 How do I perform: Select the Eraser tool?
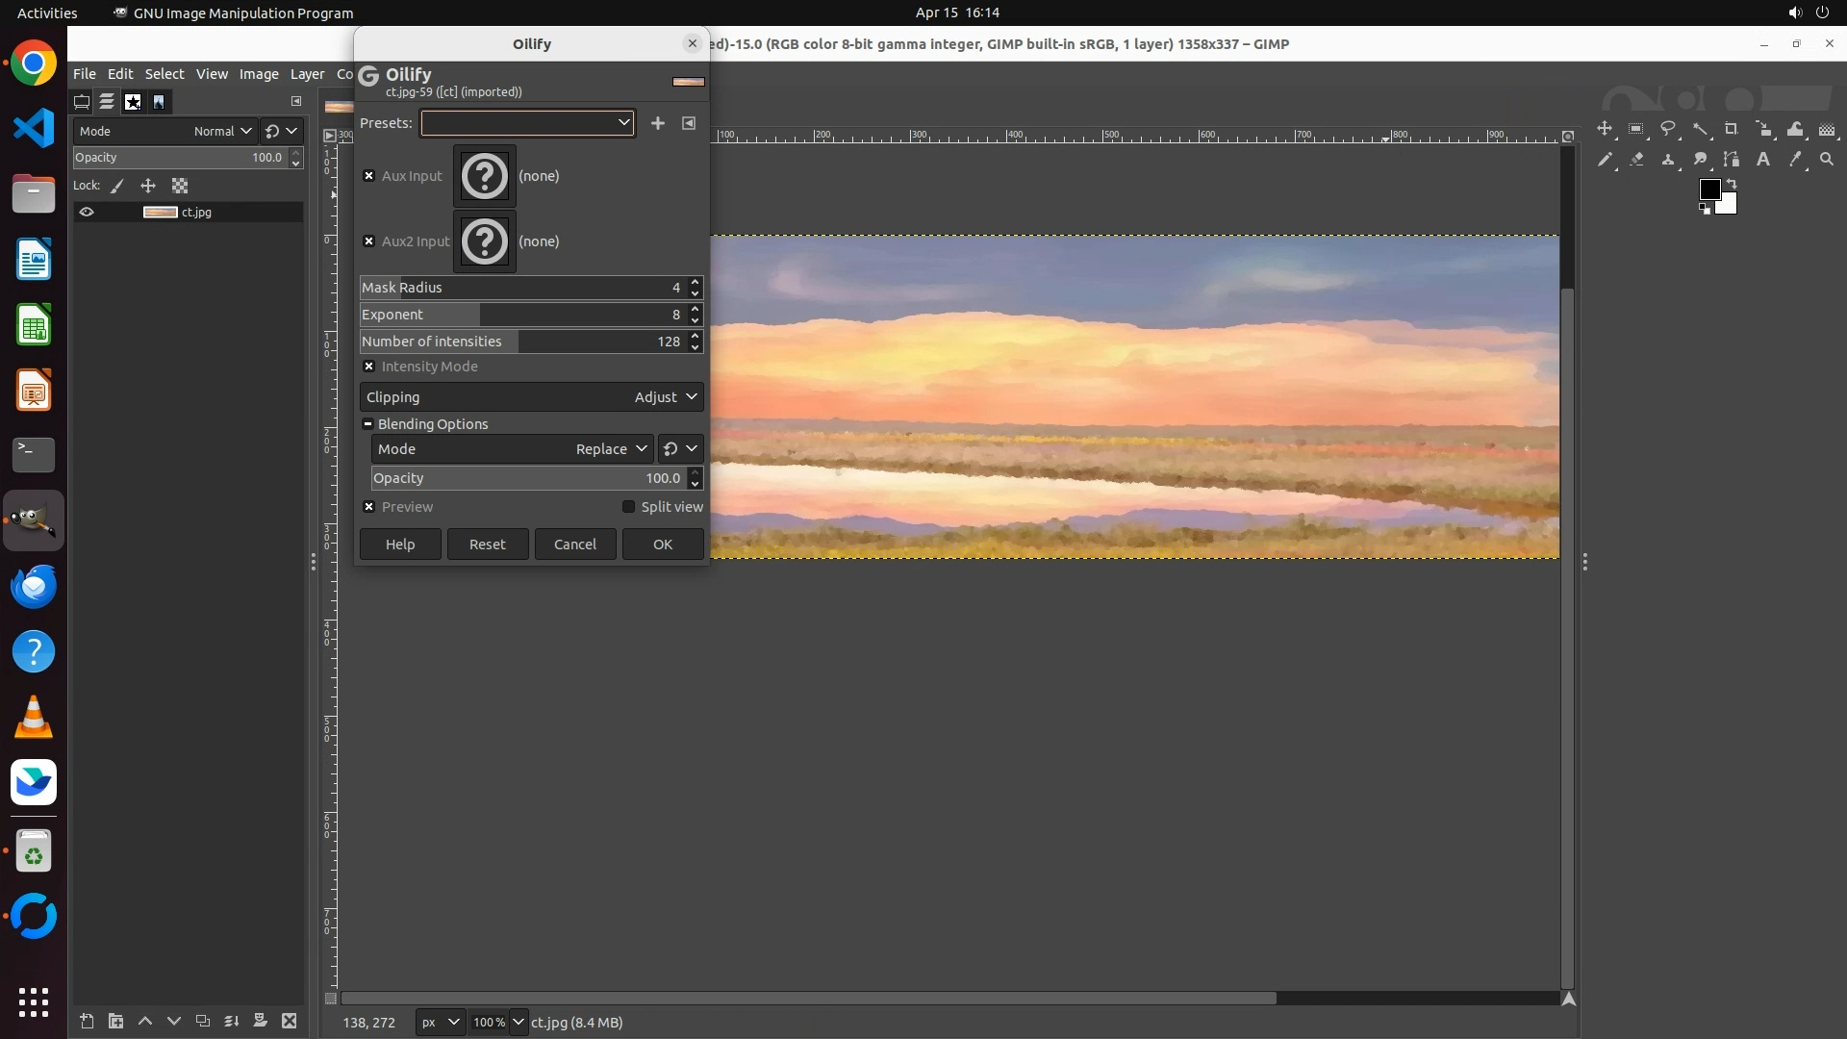point(1636,160)
